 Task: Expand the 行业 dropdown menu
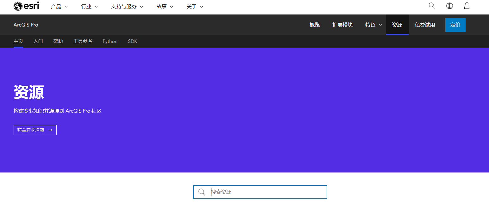tap(89, 6)
